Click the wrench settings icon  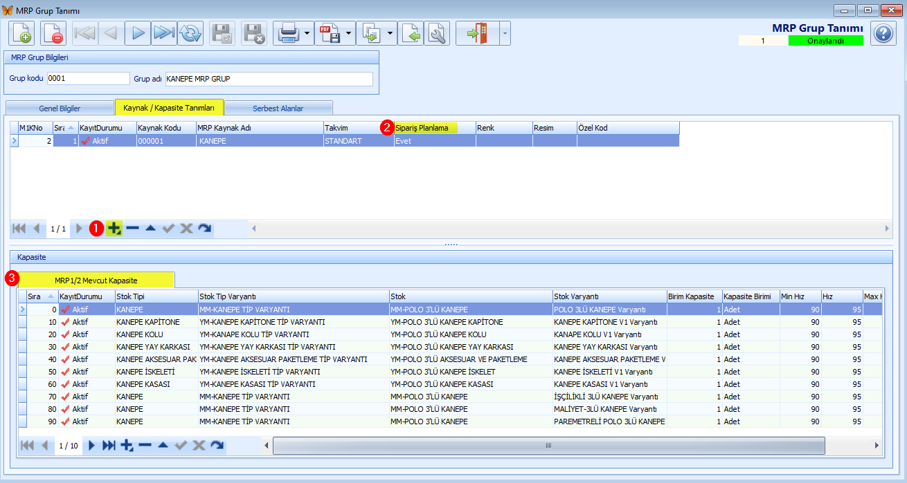point(437,33)
